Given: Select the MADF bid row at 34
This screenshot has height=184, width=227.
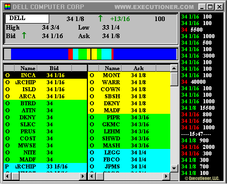Looking at the screenshot, I should click(x=45, y=159).
